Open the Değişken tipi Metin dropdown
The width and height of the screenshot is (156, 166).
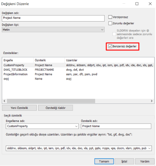(53, 30)
